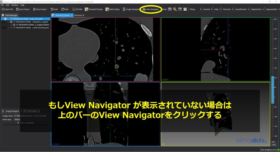Screen dimensions: 280x152
Task: Click the Close Project trash icon
Action: (34, 9)
